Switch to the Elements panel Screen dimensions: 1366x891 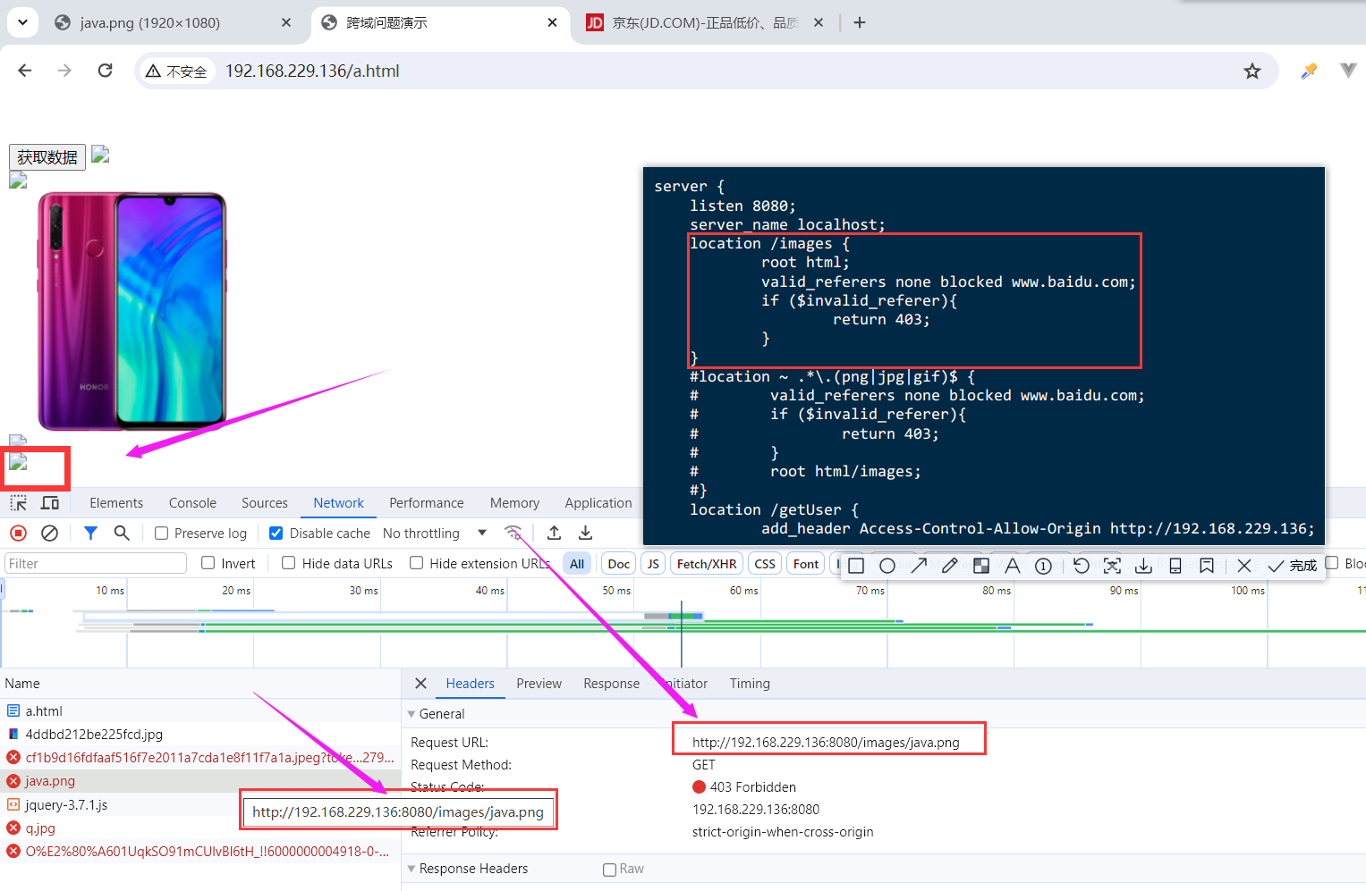click(x=116, y=503)
